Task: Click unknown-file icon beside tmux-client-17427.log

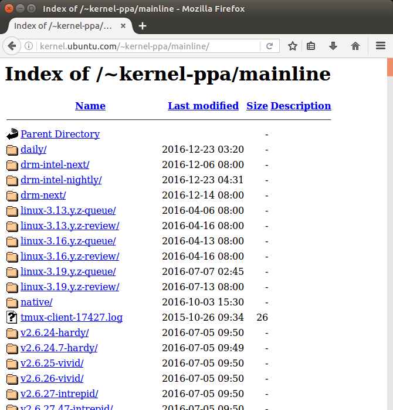Action: coord(12,317)
